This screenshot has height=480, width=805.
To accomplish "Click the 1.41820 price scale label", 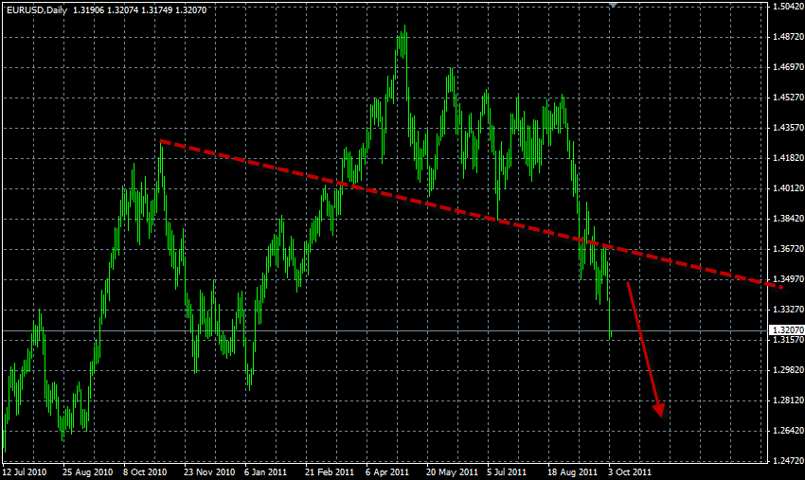I will (788, 158).
